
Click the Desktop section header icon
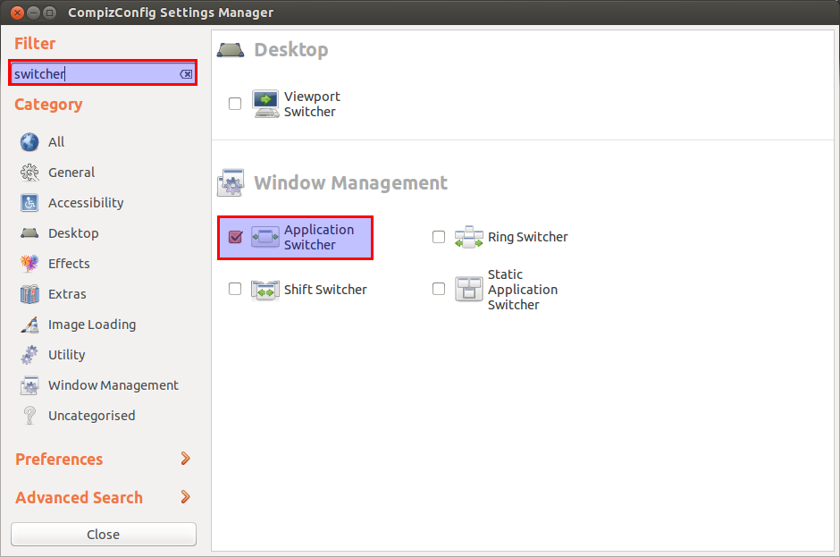[x=231, y=50]
